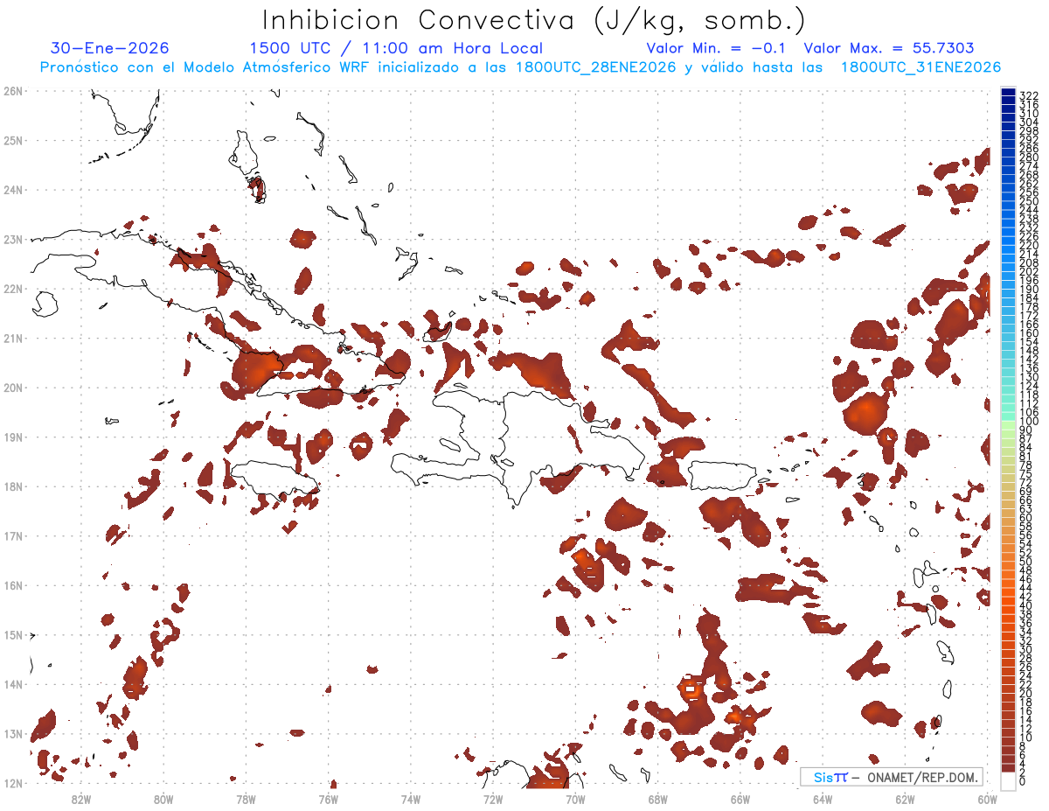Viewport: 1049px width, 811px height.
Task: Click the valid-until time '1800UTC_31ENE2026'
Action: point(920,67)
